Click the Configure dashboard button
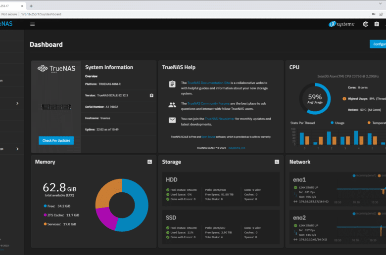 tap(378, 44)
